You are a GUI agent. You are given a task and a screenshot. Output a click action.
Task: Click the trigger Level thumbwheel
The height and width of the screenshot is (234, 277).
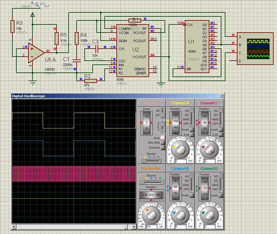(146, 123)
